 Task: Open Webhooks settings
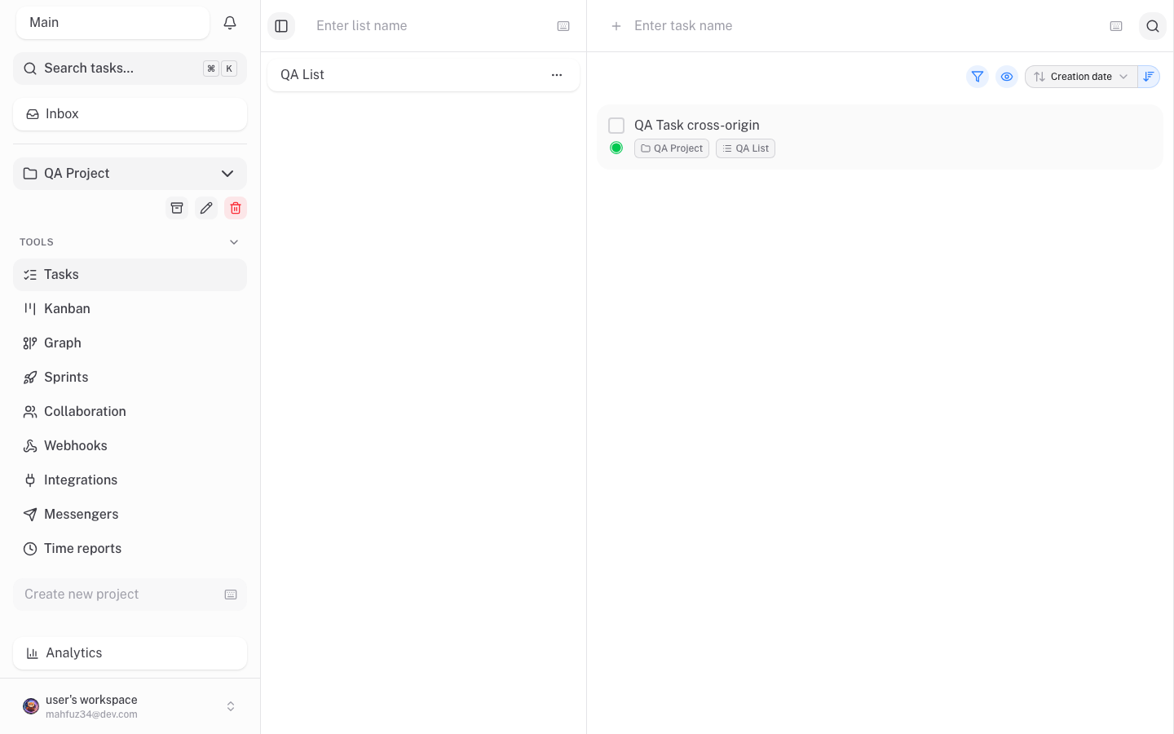[130, 446]
